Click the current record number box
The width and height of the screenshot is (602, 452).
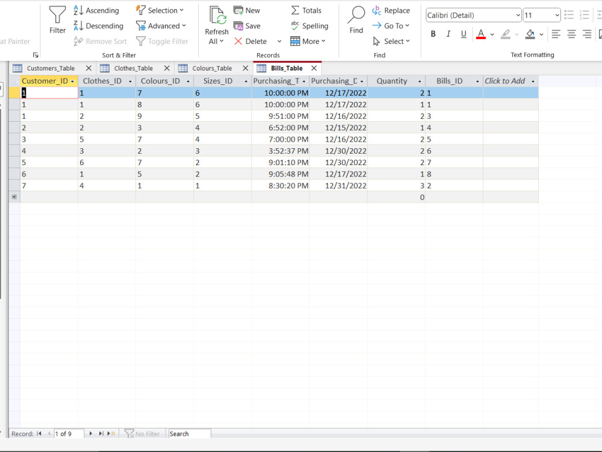point(69,433)
